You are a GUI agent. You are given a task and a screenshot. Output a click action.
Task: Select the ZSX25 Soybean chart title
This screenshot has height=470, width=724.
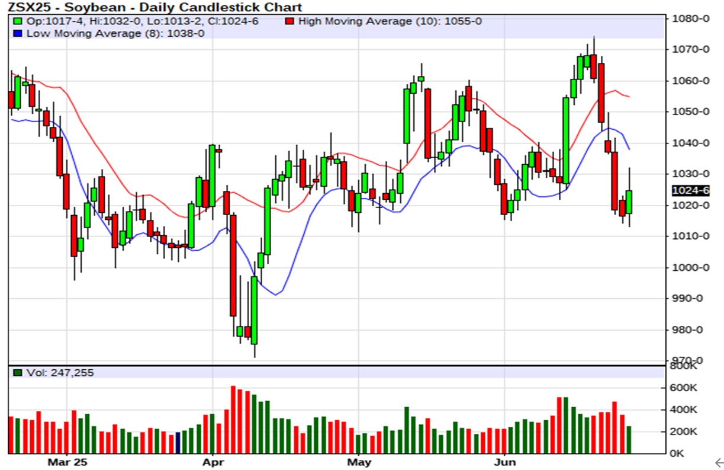[155, 7]
